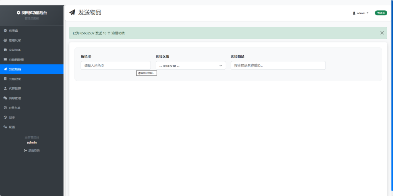Click the 定制装备 gift icon
Screen dimensions: 393x196
point(5,50)
